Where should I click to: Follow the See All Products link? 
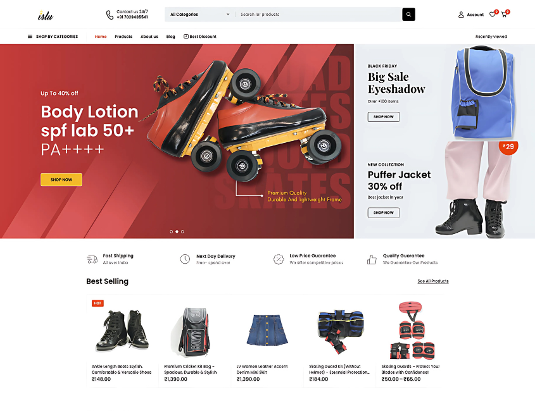coord(433,281)
